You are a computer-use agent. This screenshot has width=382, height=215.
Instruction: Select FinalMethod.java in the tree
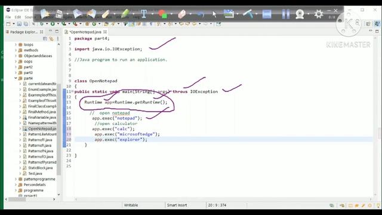pos(42,112)
